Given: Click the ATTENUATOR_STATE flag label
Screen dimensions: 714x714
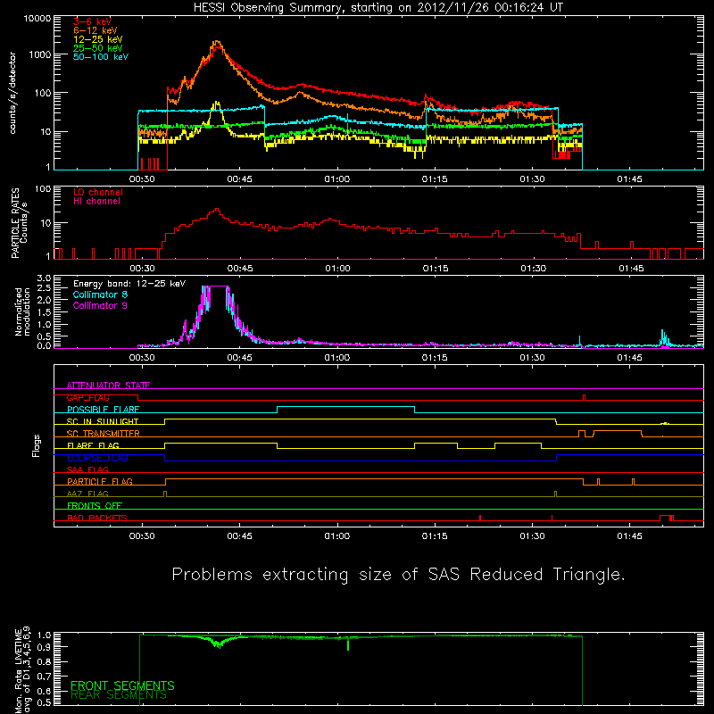Looking at the screenshot, I should pyautogui.click(x=108, y=386).
